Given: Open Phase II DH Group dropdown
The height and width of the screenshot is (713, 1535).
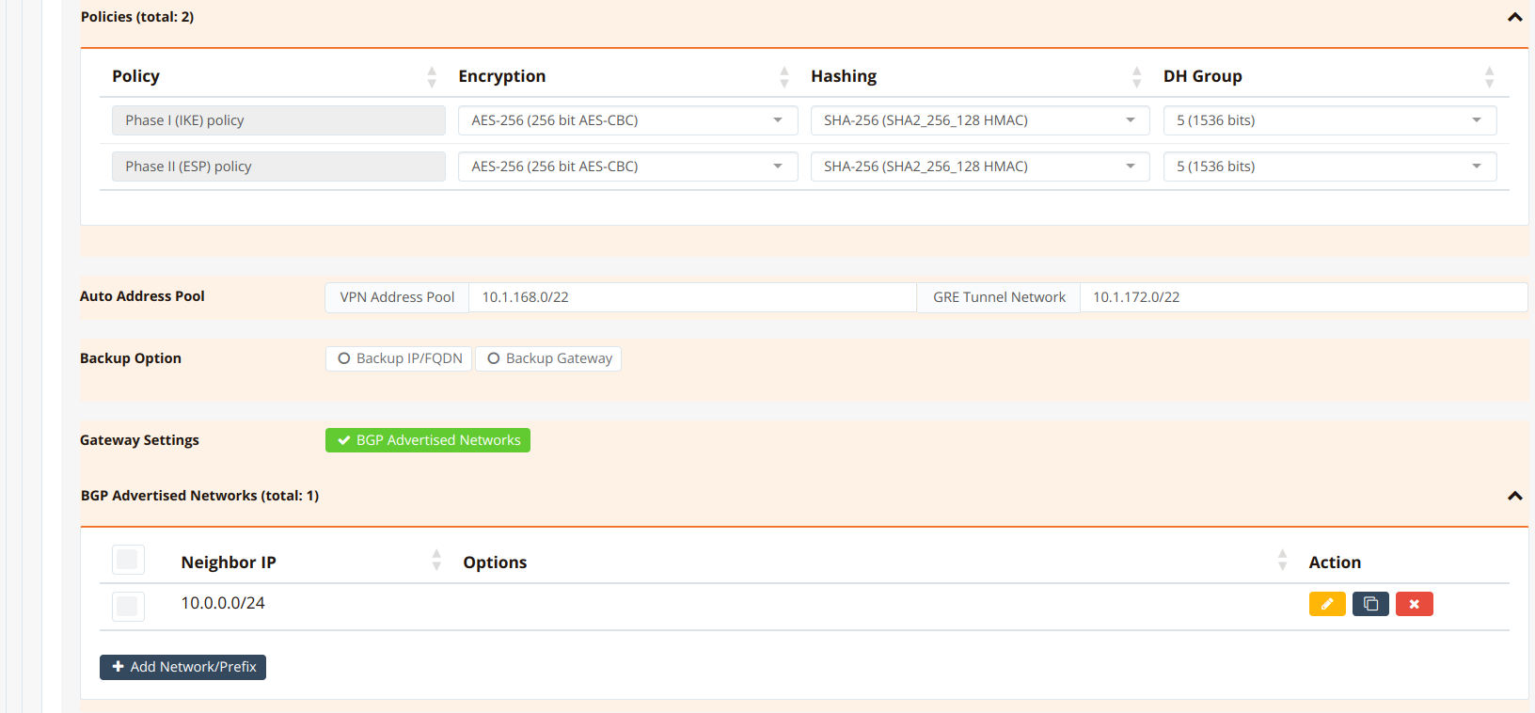Looking at the screenshot, I should pyautogui.click(x=1330, y=166).
